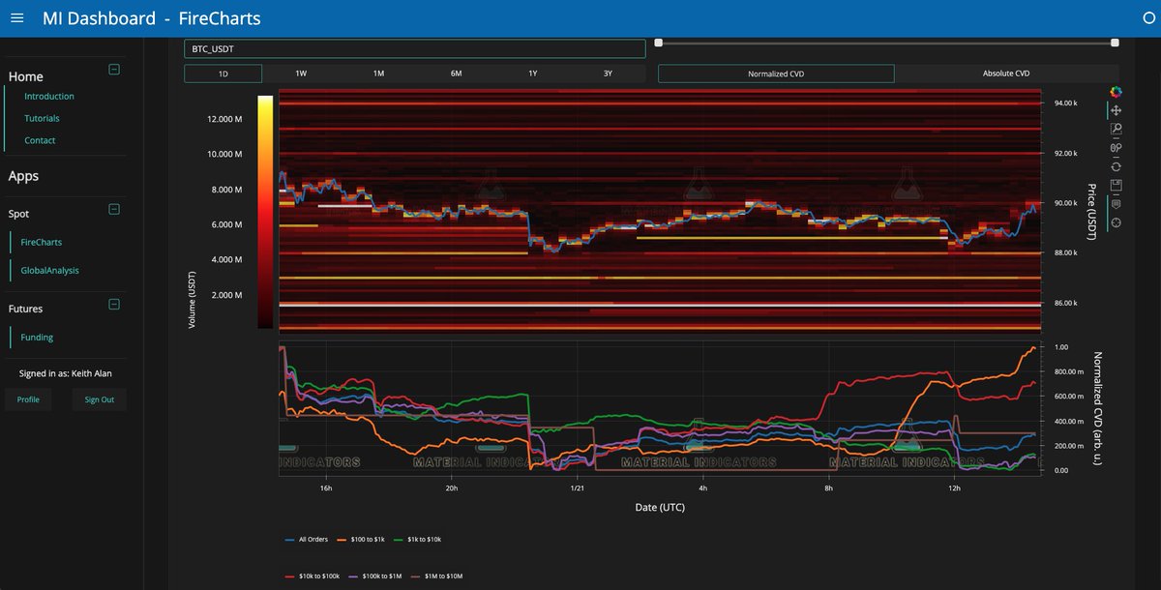
Task: Select the Wheel Zoom tool
Action: pyautogui.click(x=1116, y=147)
